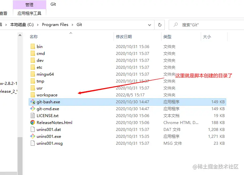Expand the chevron after 本地磁盘 (C:)
Screen dimensions: 244x175
pos(38,25)
